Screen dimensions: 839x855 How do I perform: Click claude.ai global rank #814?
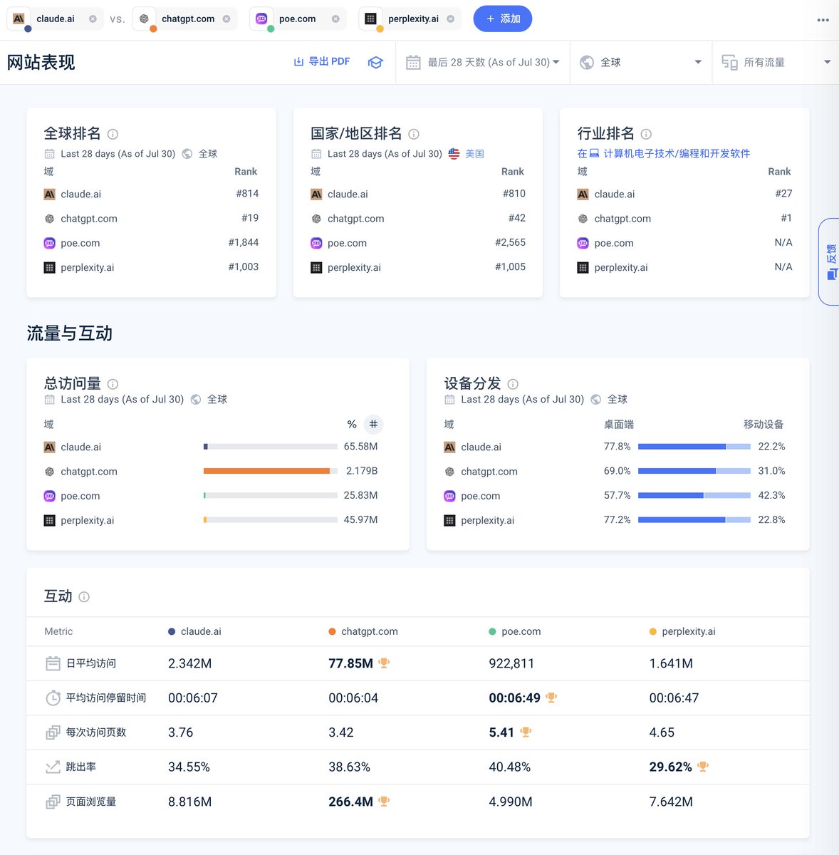pyautogui.click(x=247, y=194)
